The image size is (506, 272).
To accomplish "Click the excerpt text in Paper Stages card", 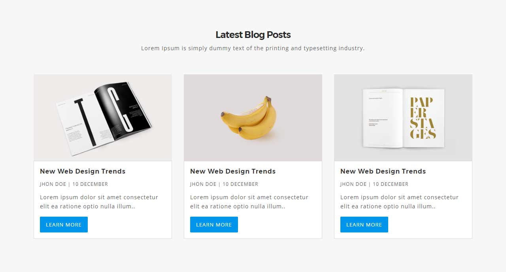I will click(399, 202).
